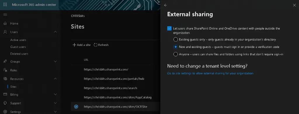Click the Users label in navigation

[14, 32]
